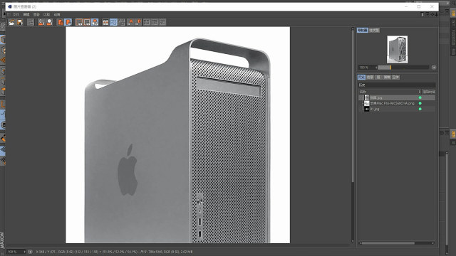Toggle green dot beside Mac Pro-MC560CHA.png
Viewport: 456px width, 256px height.
(x=420, y=103)
